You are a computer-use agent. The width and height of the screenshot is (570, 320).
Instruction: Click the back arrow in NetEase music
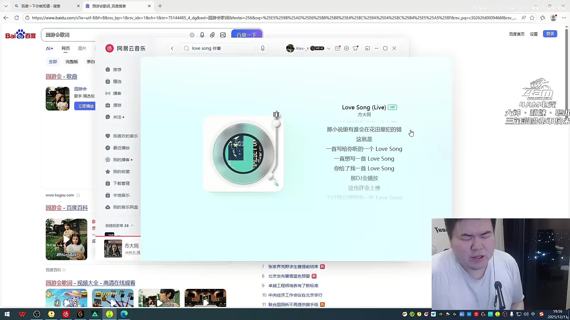pos(172,48)
